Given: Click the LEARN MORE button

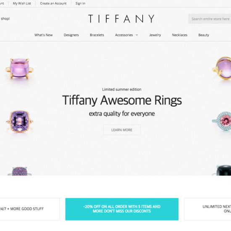Looking at the screenshot, I should click(122, 130).
